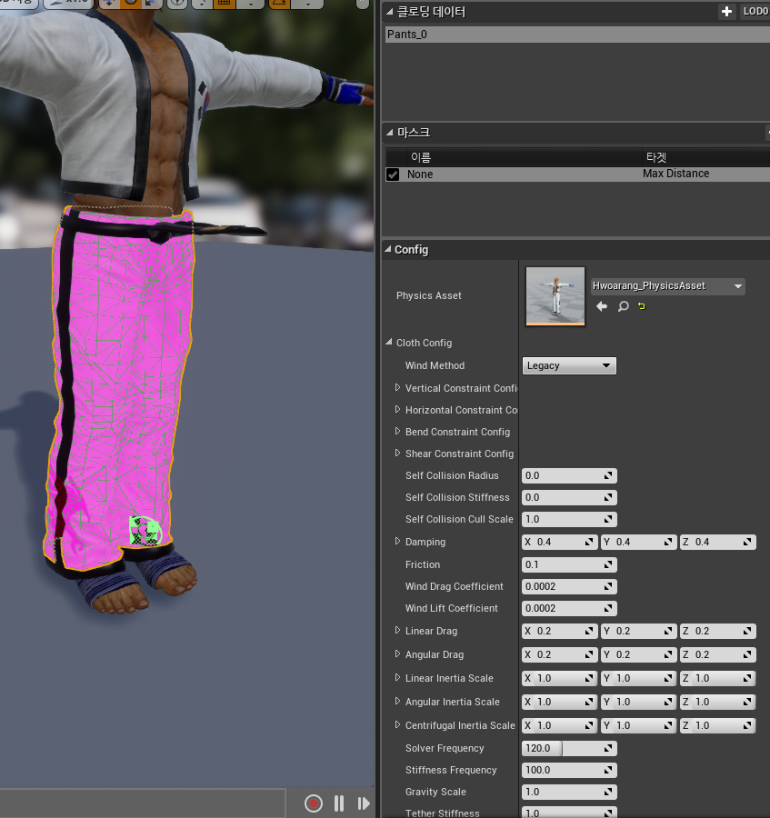Expand the Angular Drag property
The width and height of the screenshot is (770, 818).
pyautogui.click(x=397, y=654)
